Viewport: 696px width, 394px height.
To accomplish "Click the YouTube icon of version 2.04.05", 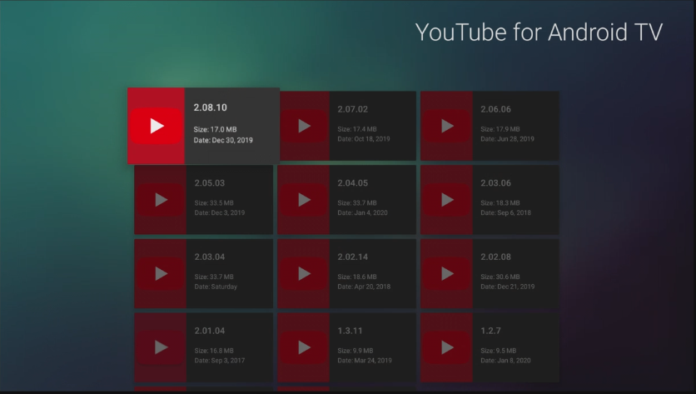I will (304, 199).
